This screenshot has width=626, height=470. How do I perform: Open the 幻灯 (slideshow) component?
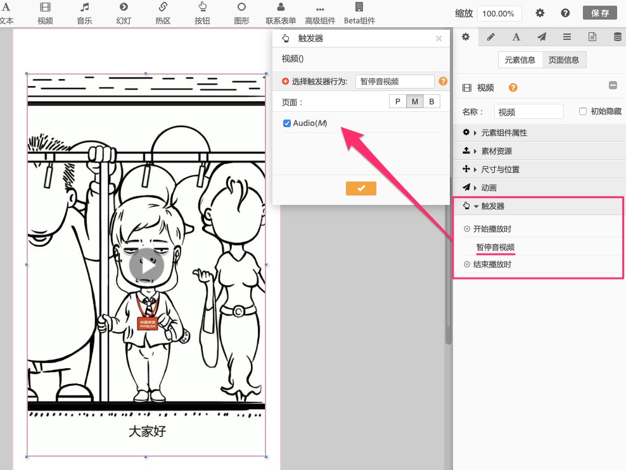pyautogui.click(x=124, y=13)
